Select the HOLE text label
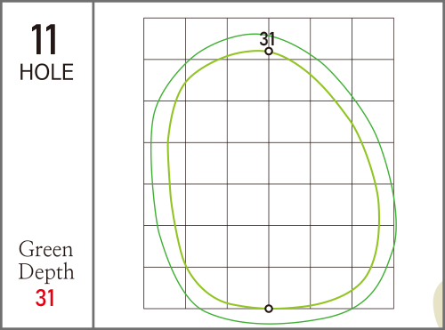The image size is (445, 330). (x=46, y=72)
